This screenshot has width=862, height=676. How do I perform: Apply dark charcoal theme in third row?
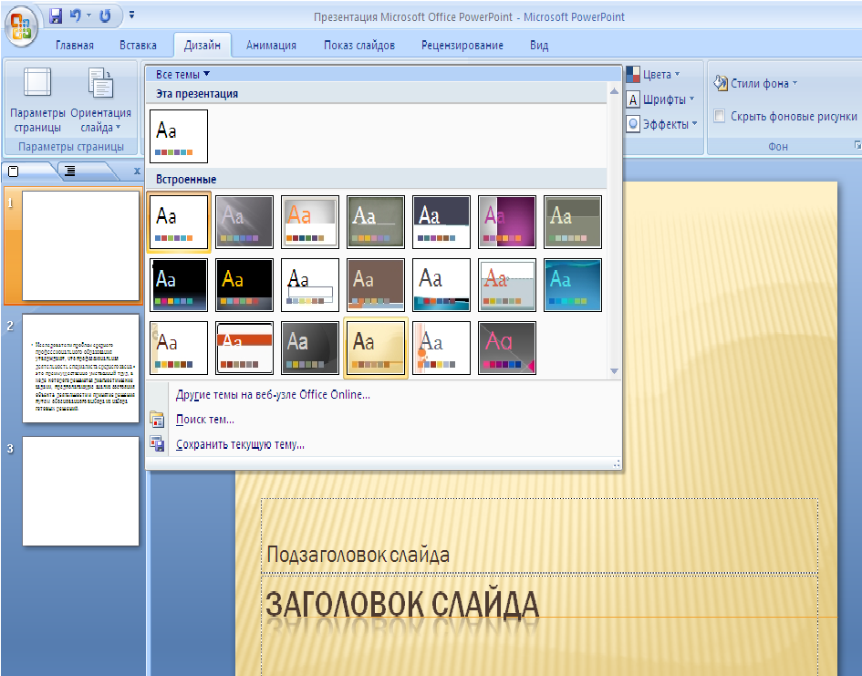tap(310, 348)
